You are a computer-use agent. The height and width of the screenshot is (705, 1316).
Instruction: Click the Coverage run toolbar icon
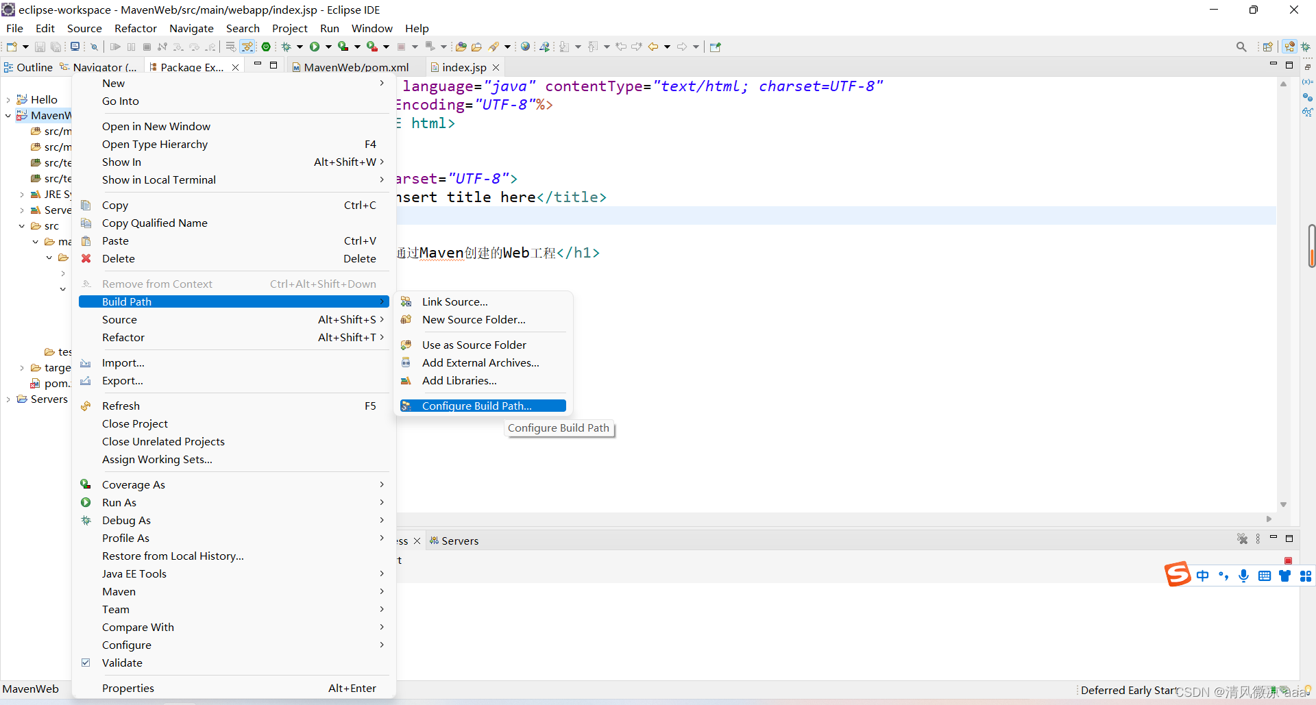(x=343, y=47)
